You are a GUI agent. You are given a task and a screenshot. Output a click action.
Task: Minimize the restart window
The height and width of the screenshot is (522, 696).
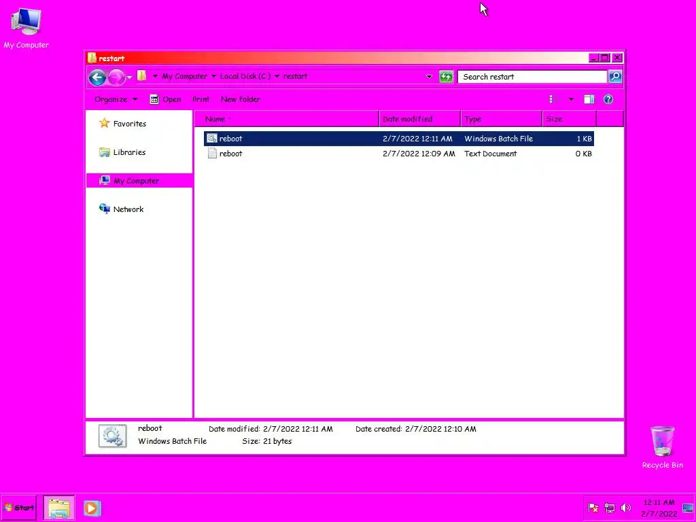pyautogui.click(x=594, y=58)
